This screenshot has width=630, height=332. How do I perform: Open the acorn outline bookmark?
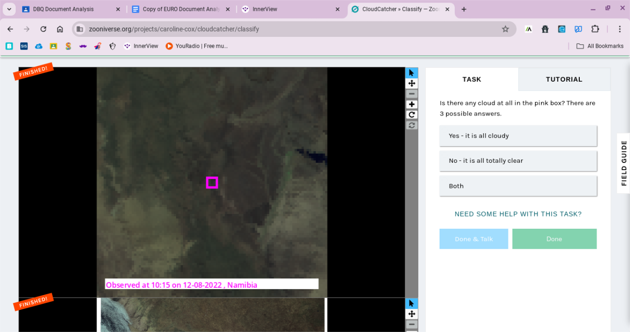pyautogui.click(x=113, y=46)
